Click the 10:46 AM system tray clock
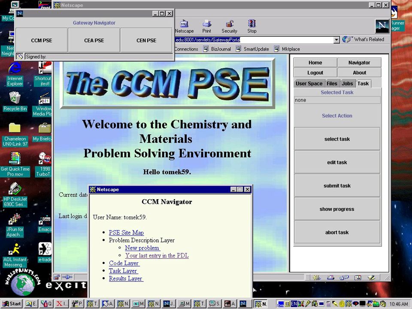The image size is (412, 309). [399, 304]
